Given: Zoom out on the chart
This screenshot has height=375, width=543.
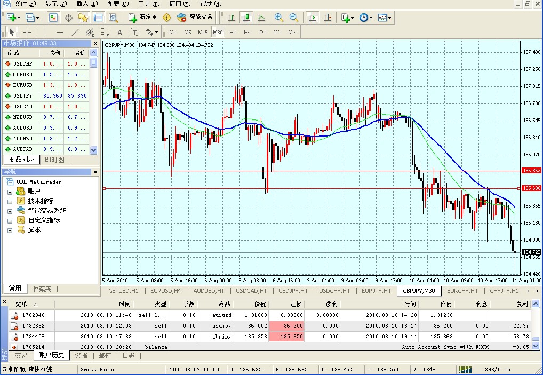Looking at the screenshot, I should 294,17.
